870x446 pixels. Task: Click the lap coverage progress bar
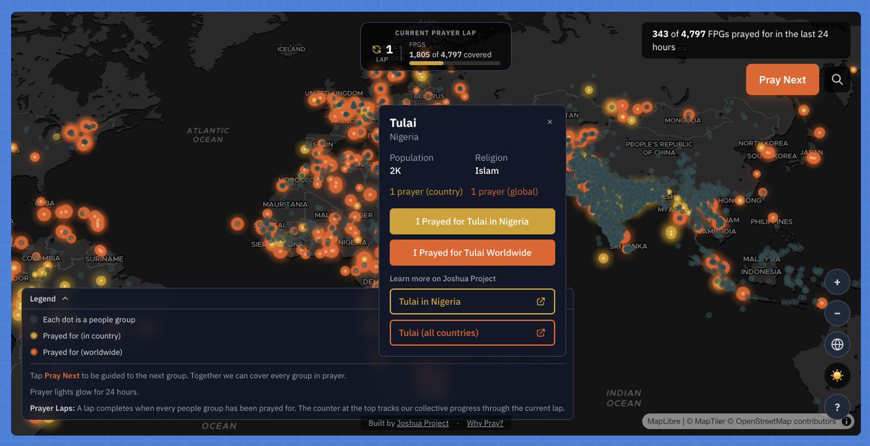(455, 64)
